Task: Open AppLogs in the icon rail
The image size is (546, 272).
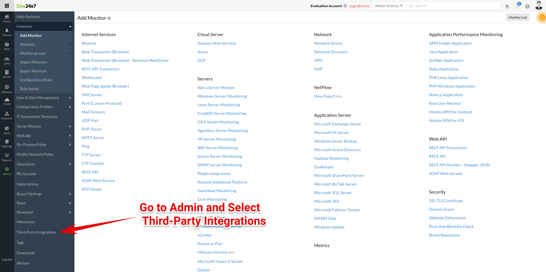Action: click(x=7, y=143)
